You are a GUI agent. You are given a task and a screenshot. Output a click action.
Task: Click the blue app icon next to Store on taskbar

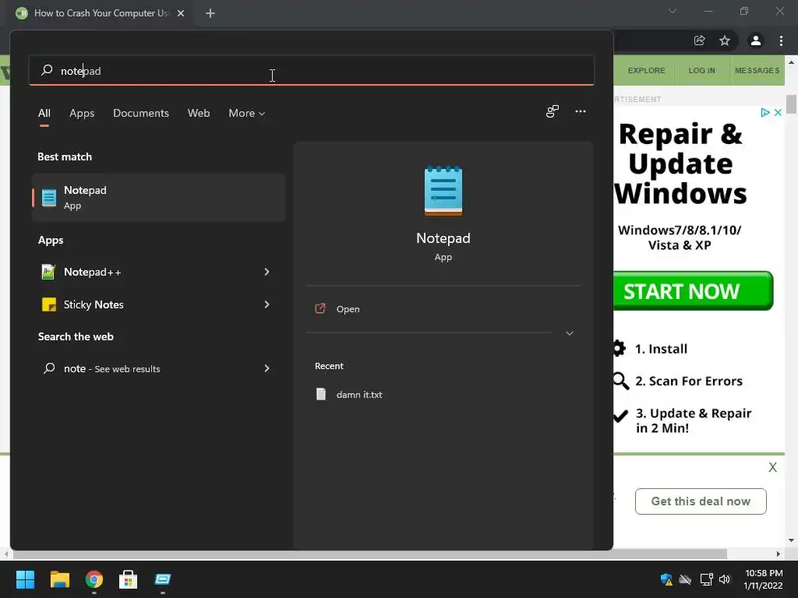tap(162, 579)
